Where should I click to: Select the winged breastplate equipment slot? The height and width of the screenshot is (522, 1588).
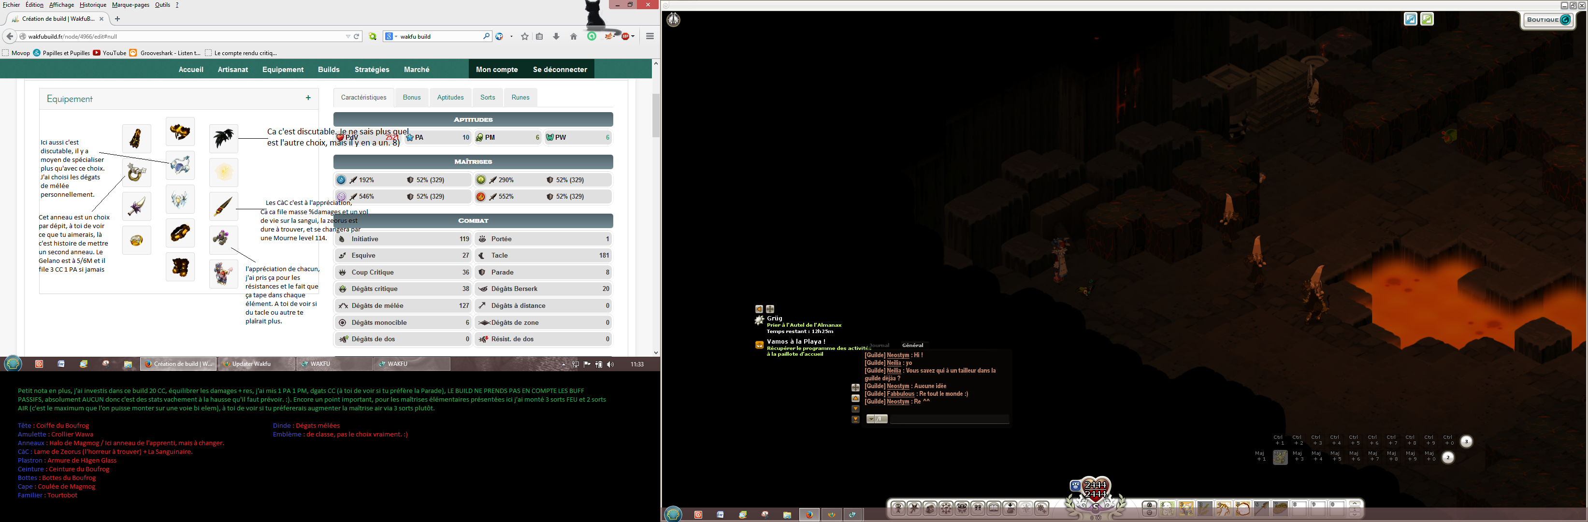click(x=180, y=199)
